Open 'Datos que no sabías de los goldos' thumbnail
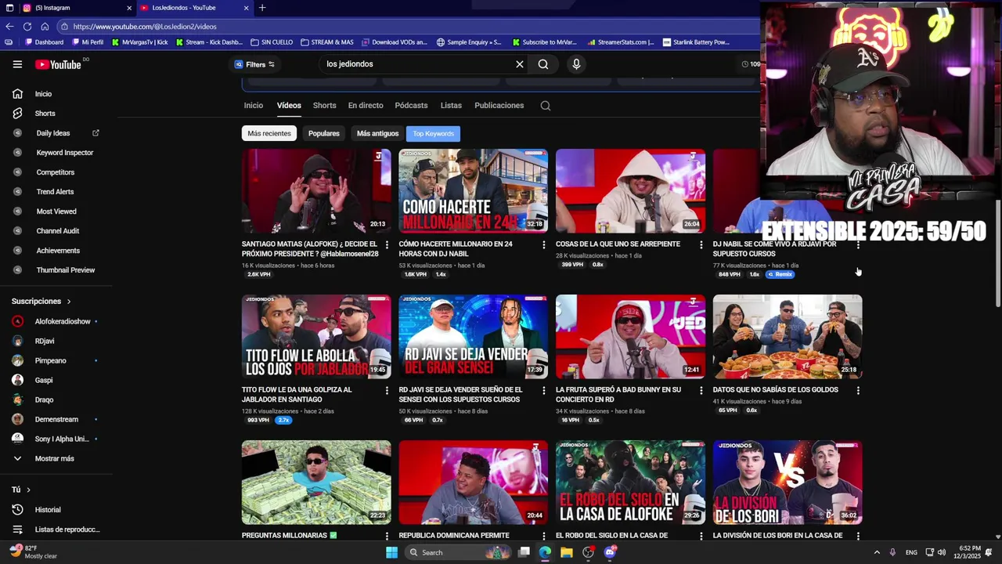 (x=788, y=337)
